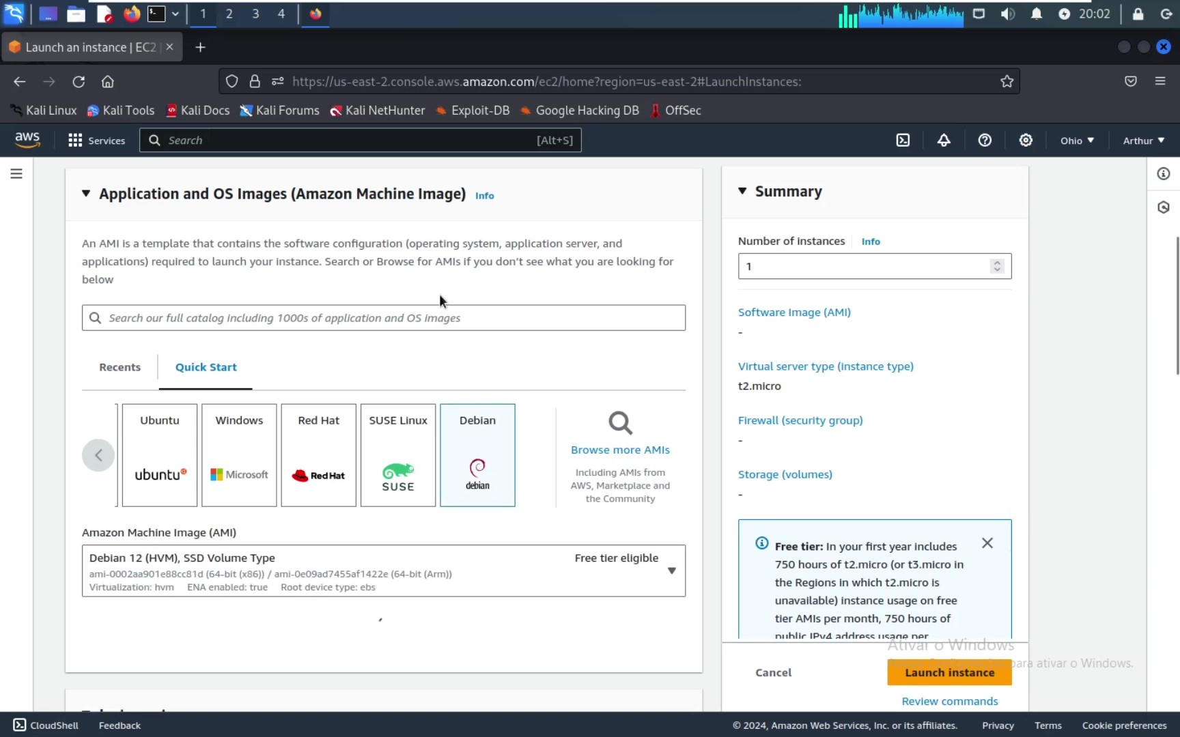Open CloudShell from the footer
Screen dimensions: 1180x737
click(46, 725)
